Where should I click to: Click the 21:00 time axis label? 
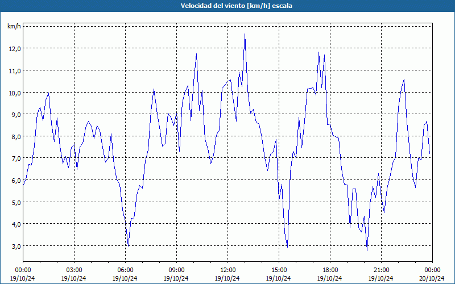381,270
